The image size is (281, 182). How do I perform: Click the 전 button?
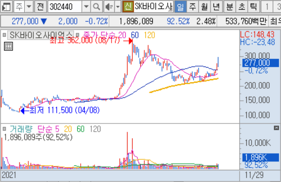40,7
